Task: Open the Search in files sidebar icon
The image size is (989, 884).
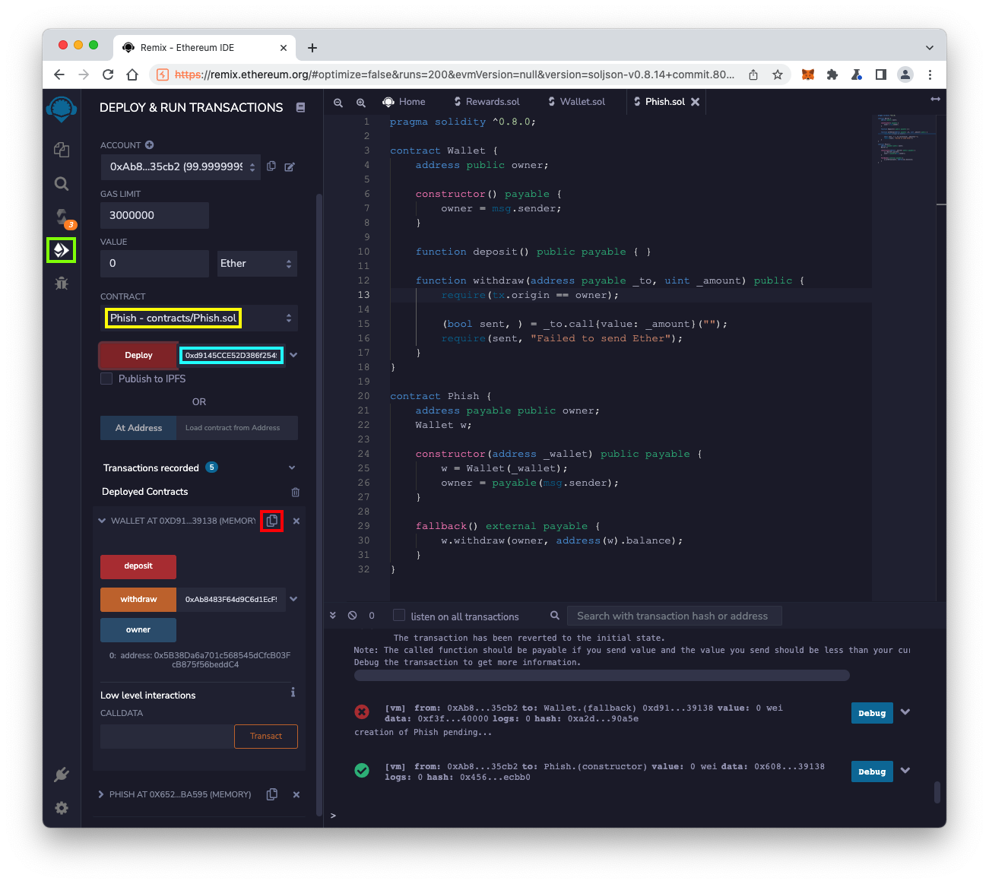Action: pyautogui.click(x=62, y=183)
